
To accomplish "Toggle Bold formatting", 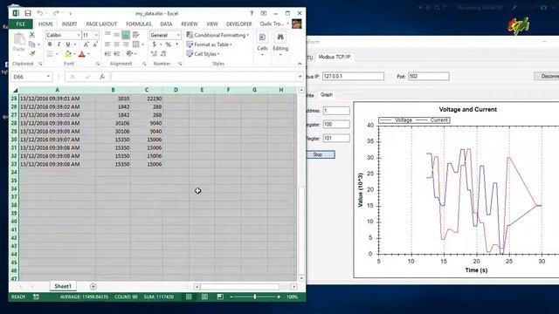I will coord(50,44).
